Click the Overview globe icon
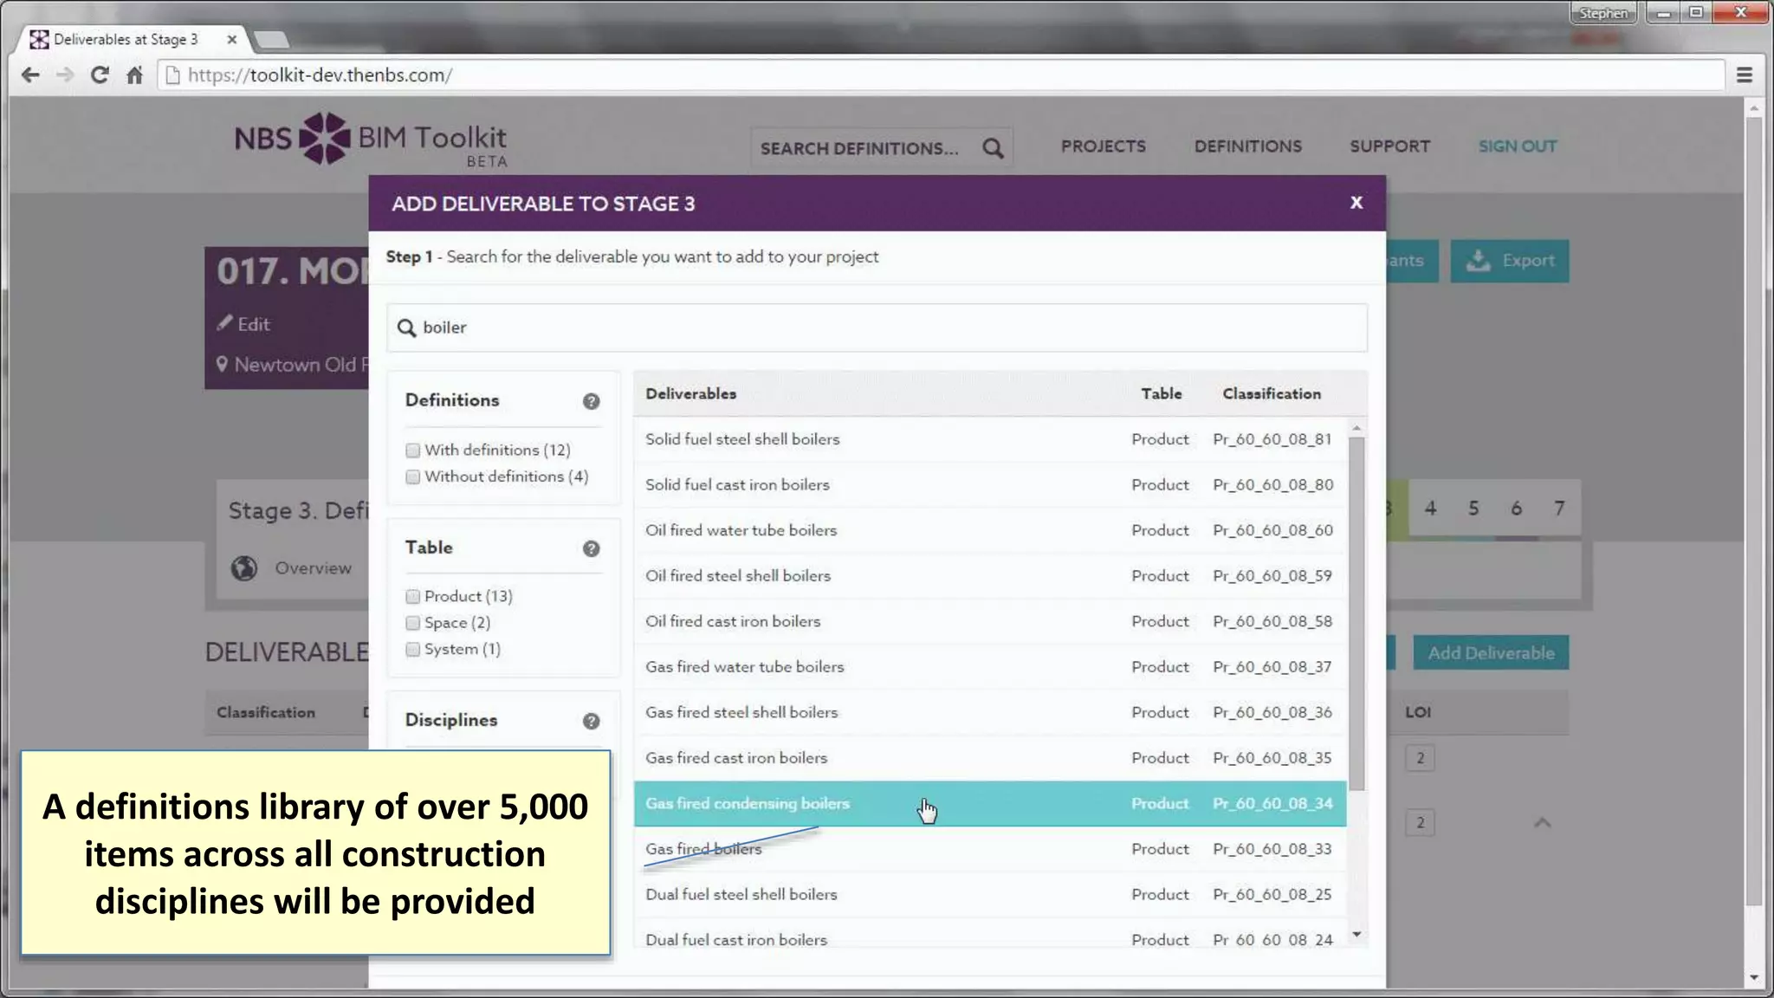This screenshot has width=1774, height=998. pyautogui.click(x=244, y=567)
